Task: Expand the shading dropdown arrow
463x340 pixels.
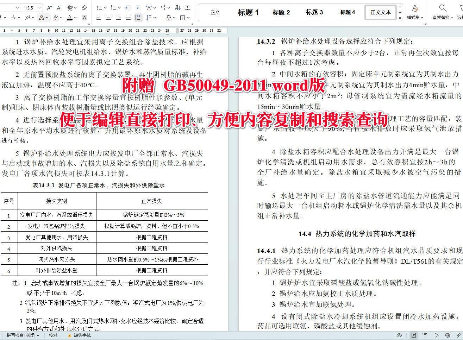Action: pyautogui.click(x=174, y=18)
